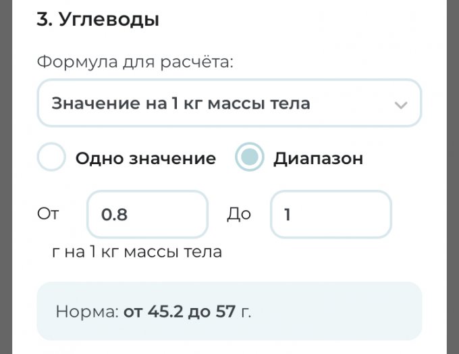Click the word 'Норма:' in result box

pyautogui.click(x=86, y=312)
